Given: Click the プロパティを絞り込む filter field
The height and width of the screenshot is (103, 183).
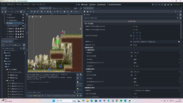Looking at the screenshot, I should (130, 18).
